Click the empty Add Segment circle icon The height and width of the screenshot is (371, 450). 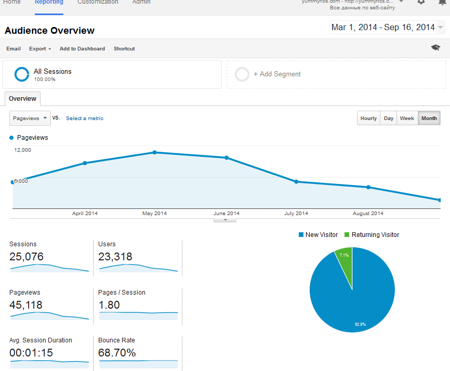242,74
